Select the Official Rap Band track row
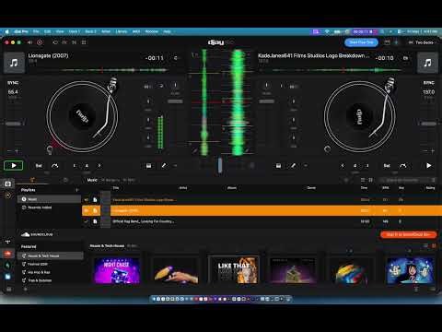 [x=262, y=221]
